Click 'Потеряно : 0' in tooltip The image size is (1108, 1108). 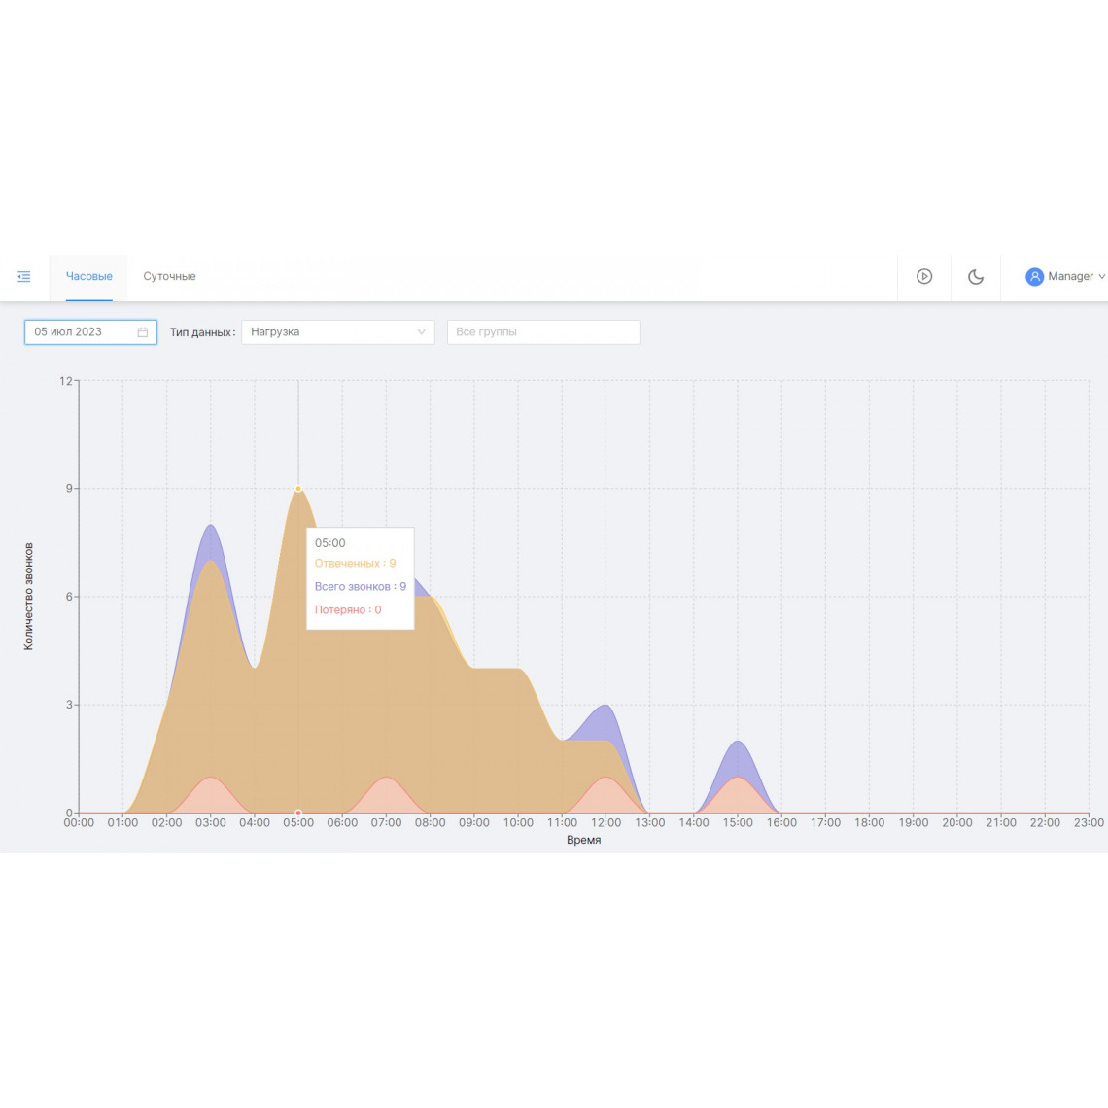point(348,609)
